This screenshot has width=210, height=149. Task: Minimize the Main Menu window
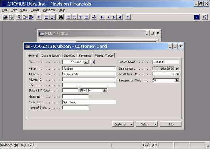point(147,33)
